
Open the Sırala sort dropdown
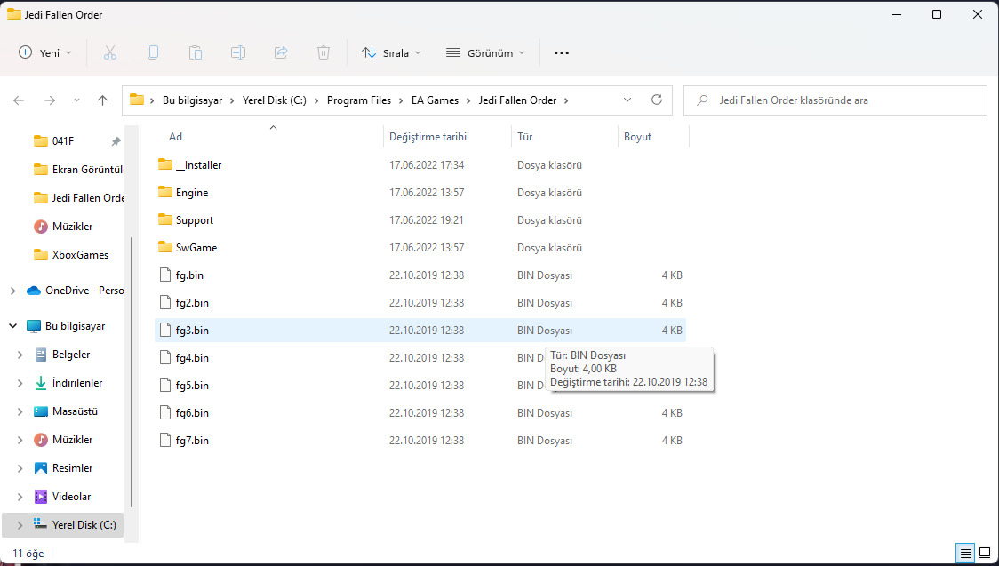[x=391, y=52]
